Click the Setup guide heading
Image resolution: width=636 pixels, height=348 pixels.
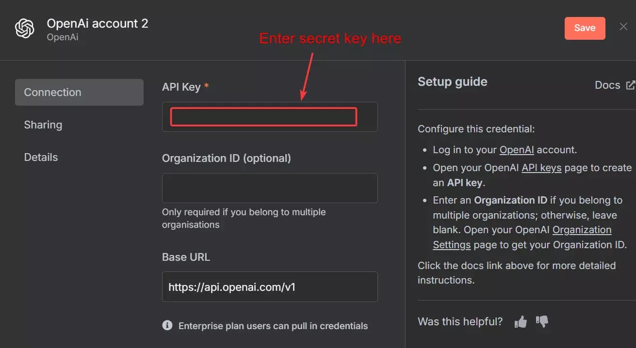[452, 81]
